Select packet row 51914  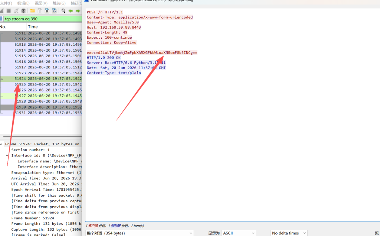(41, 50)
